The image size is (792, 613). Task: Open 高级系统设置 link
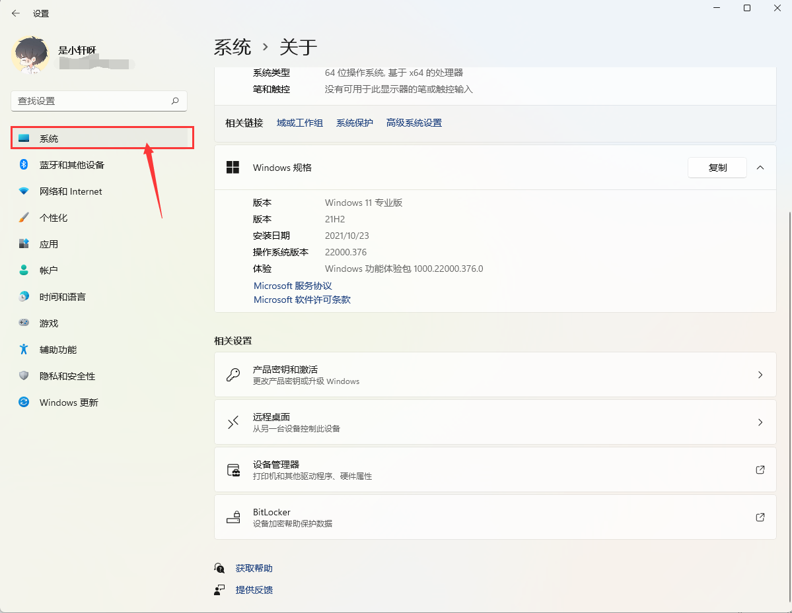pyautogui.click(x=414, y=123)
